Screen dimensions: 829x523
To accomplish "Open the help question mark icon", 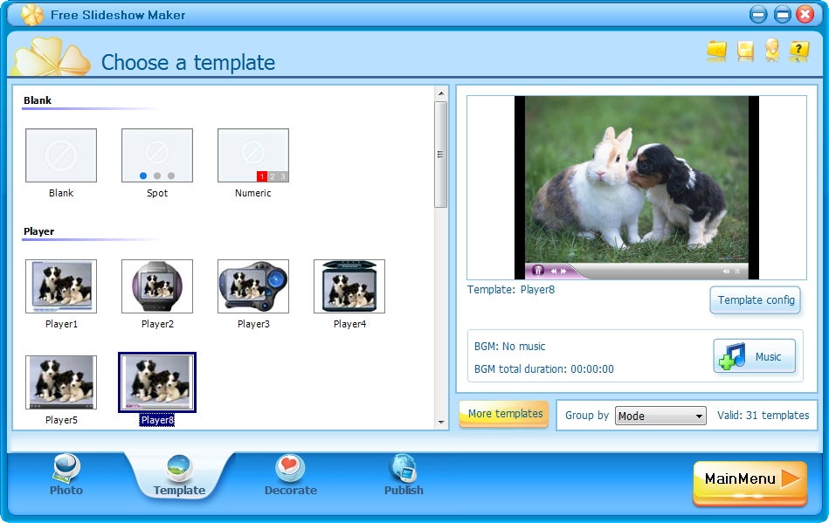I will (x=798, y=51).
